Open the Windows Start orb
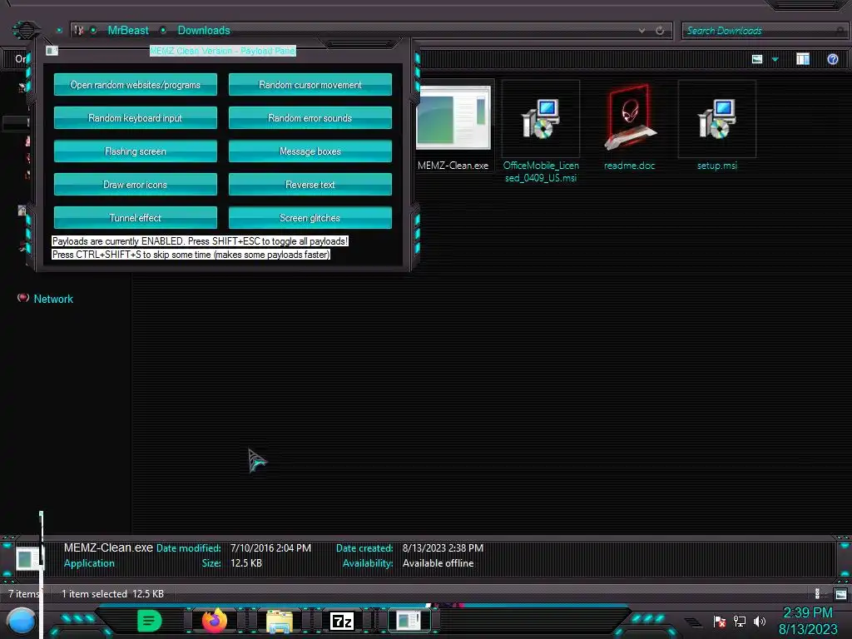The height and width of the screenshot is (639, 852). pos(22,622)
